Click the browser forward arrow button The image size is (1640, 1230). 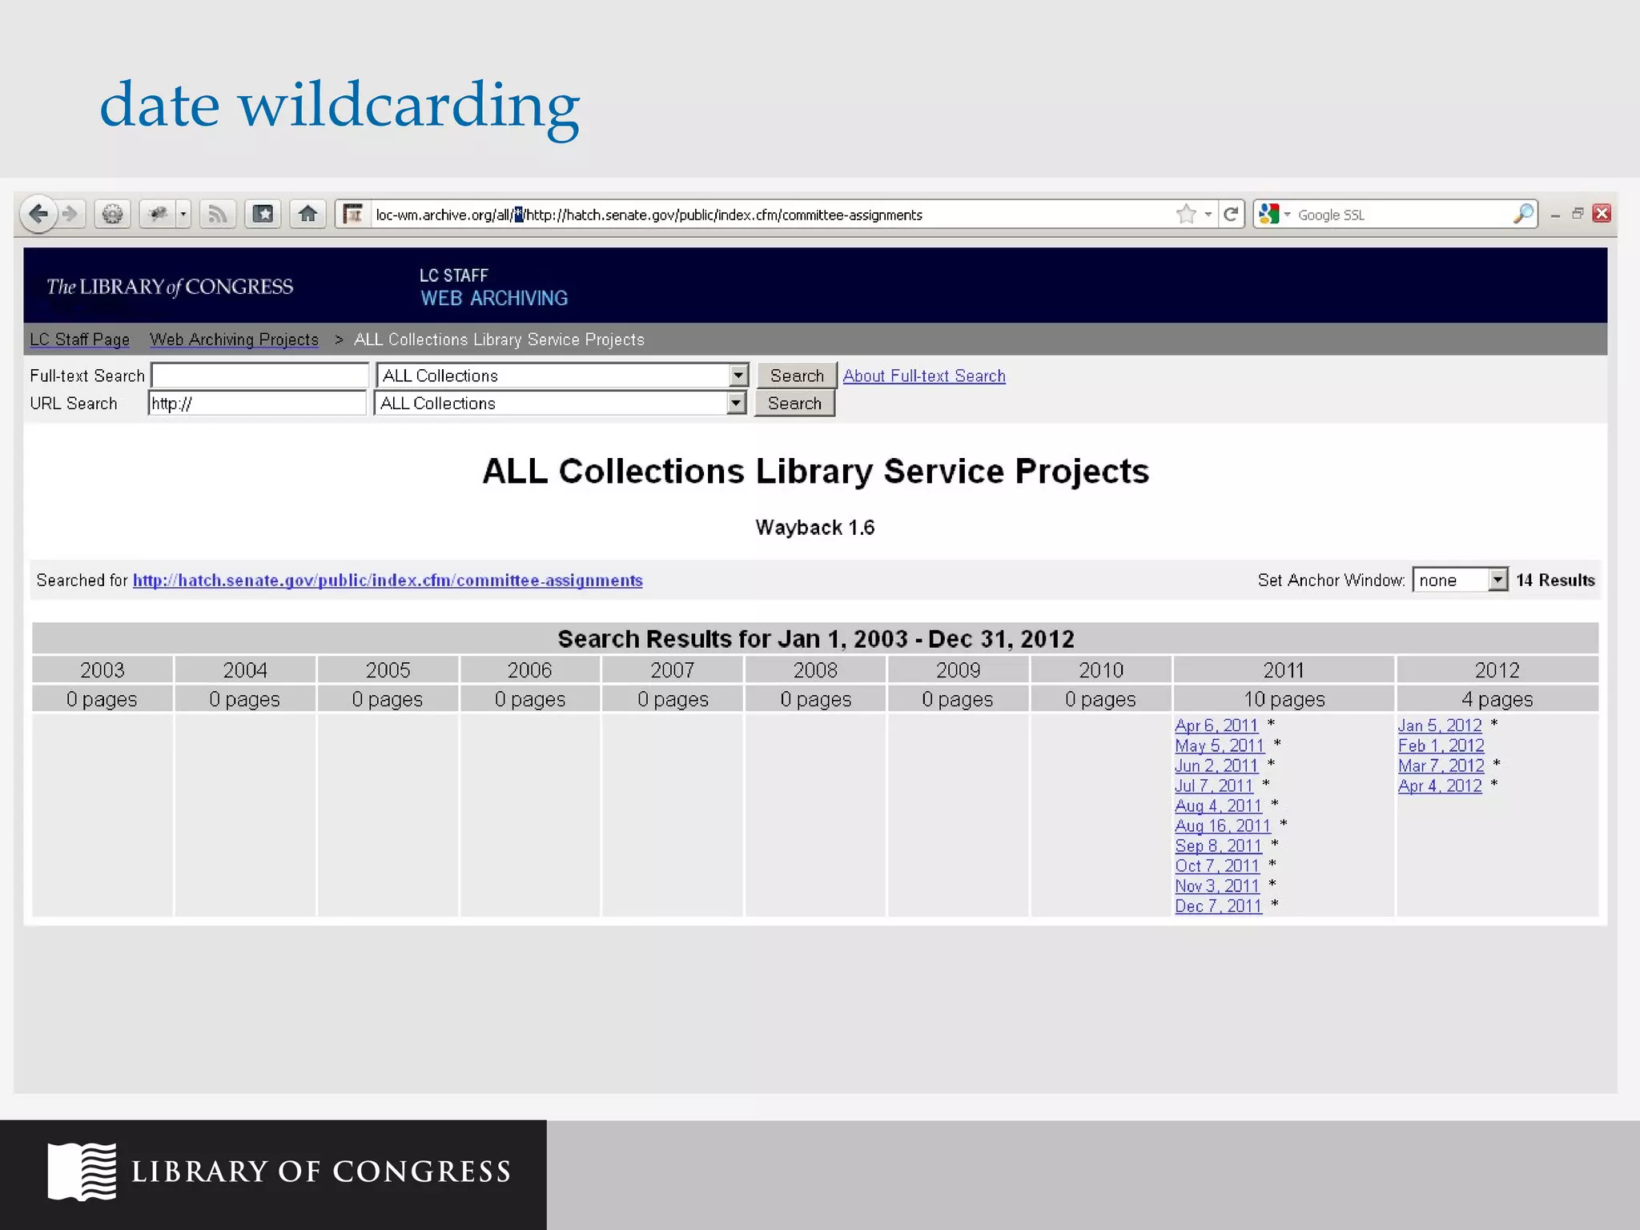coord(70,214)
